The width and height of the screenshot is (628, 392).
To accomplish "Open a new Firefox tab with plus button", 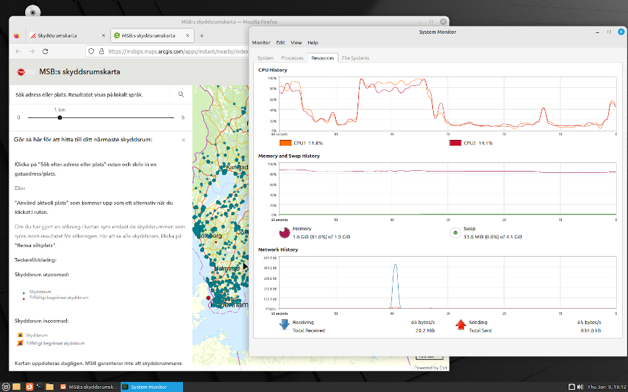I will coord(202,36).
